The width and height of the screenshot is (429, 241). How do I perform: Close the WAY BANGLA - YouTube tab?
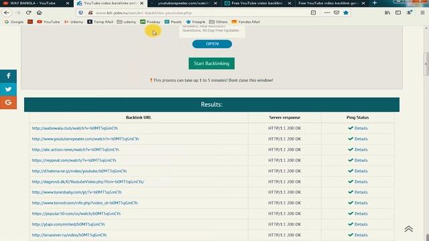click(x=68, y=3)
